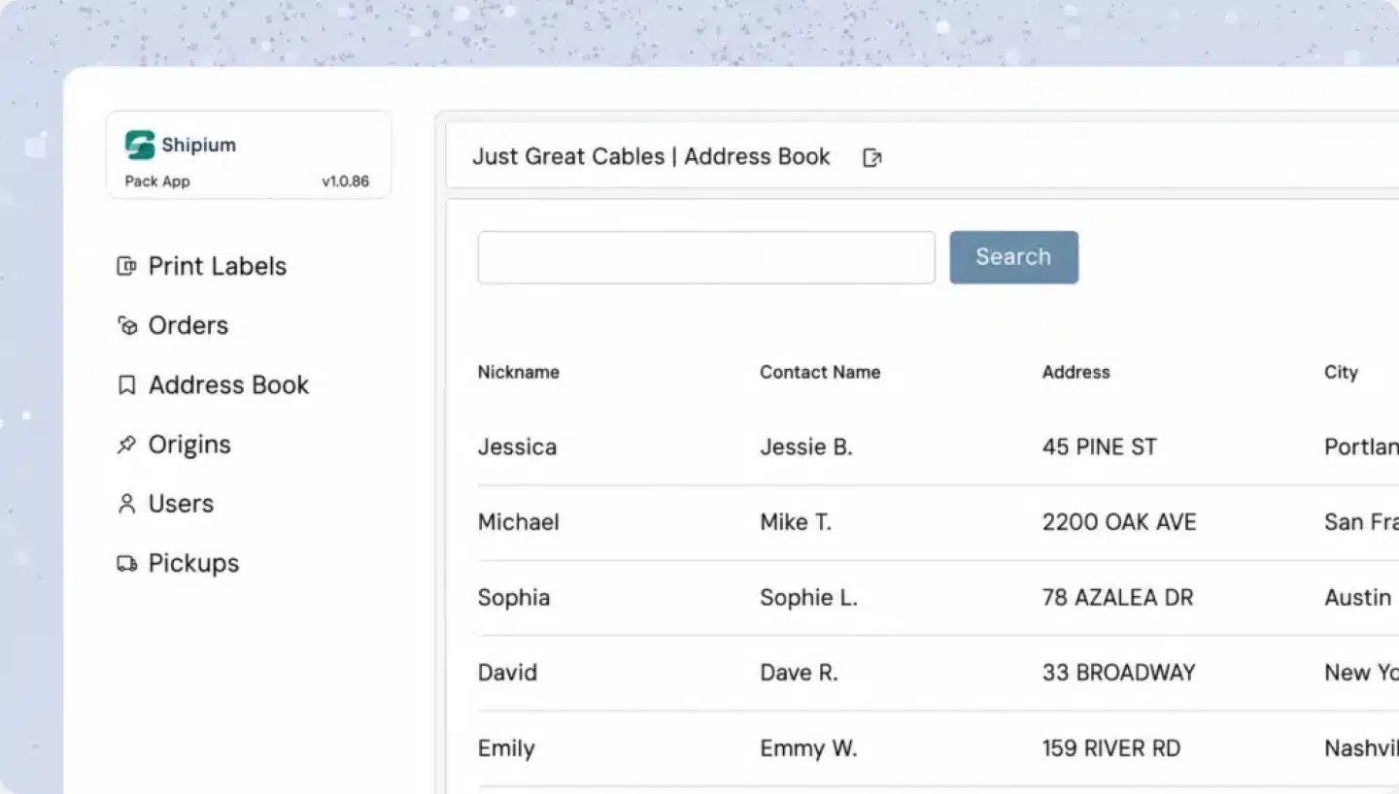Screen dimensions: 1399x794
Task: Click the City column header
Action: click(x=1341, y=372)
